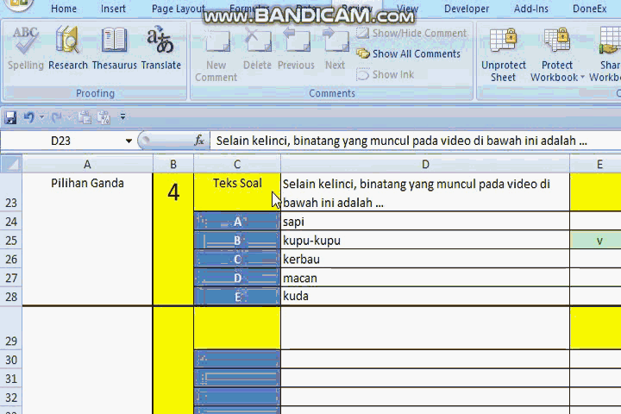This screenshot has width=621, height=414.
Task: Delete the selected comment
Action: coord(257,48)
